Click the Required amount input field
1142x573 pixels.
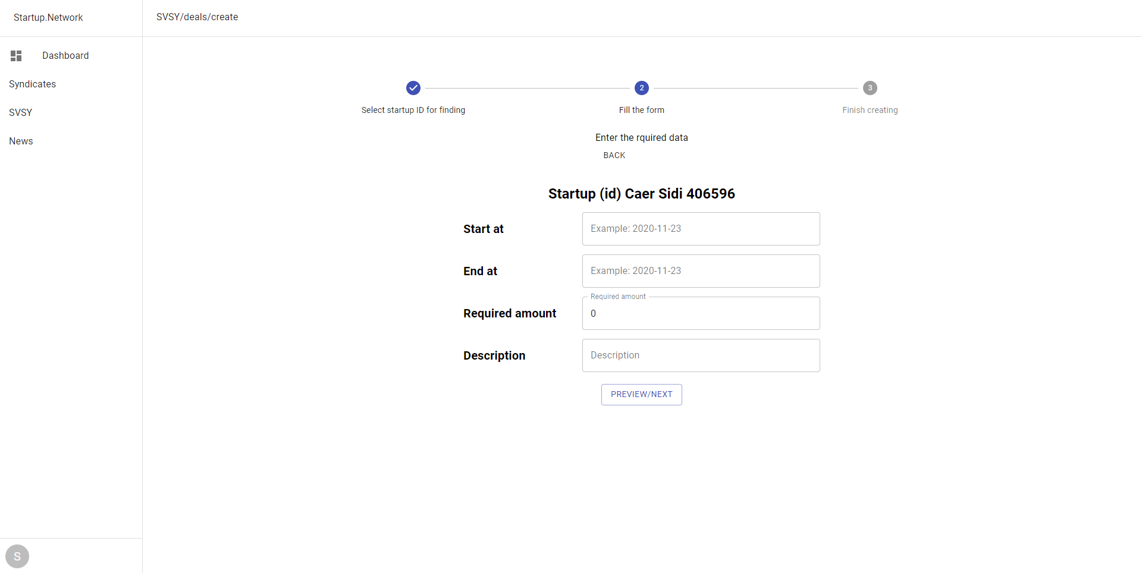tap(701, 313)
